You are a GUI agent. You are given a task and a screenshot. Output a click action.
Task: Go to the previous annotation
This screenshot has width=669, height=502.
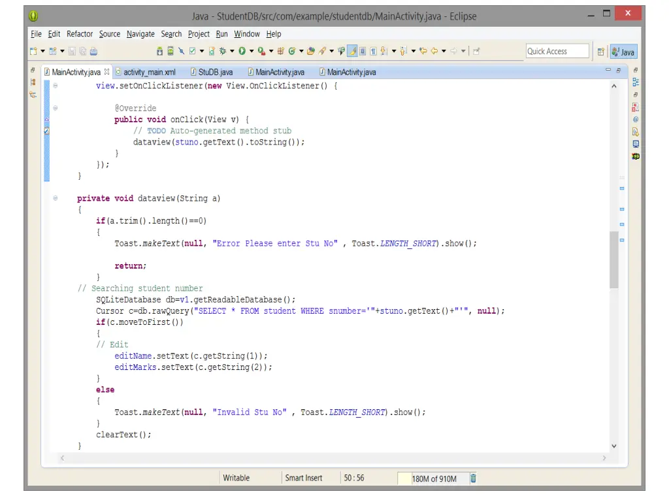coord(404,51)
